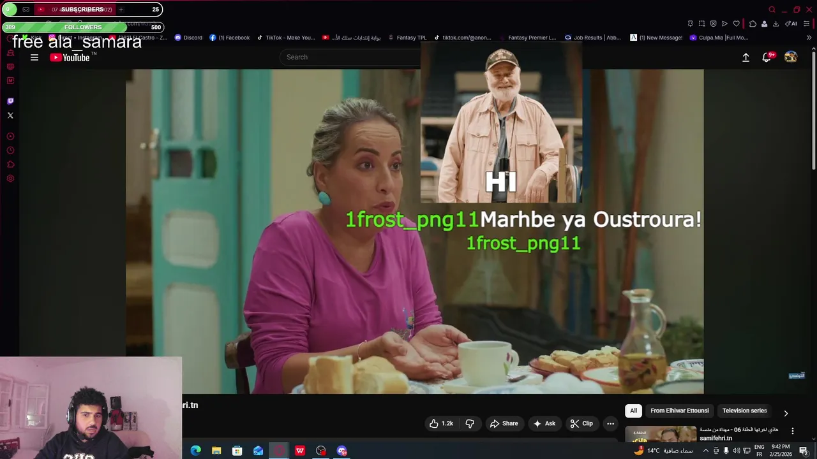Open the recommended video thumbnail

point(660,433)
